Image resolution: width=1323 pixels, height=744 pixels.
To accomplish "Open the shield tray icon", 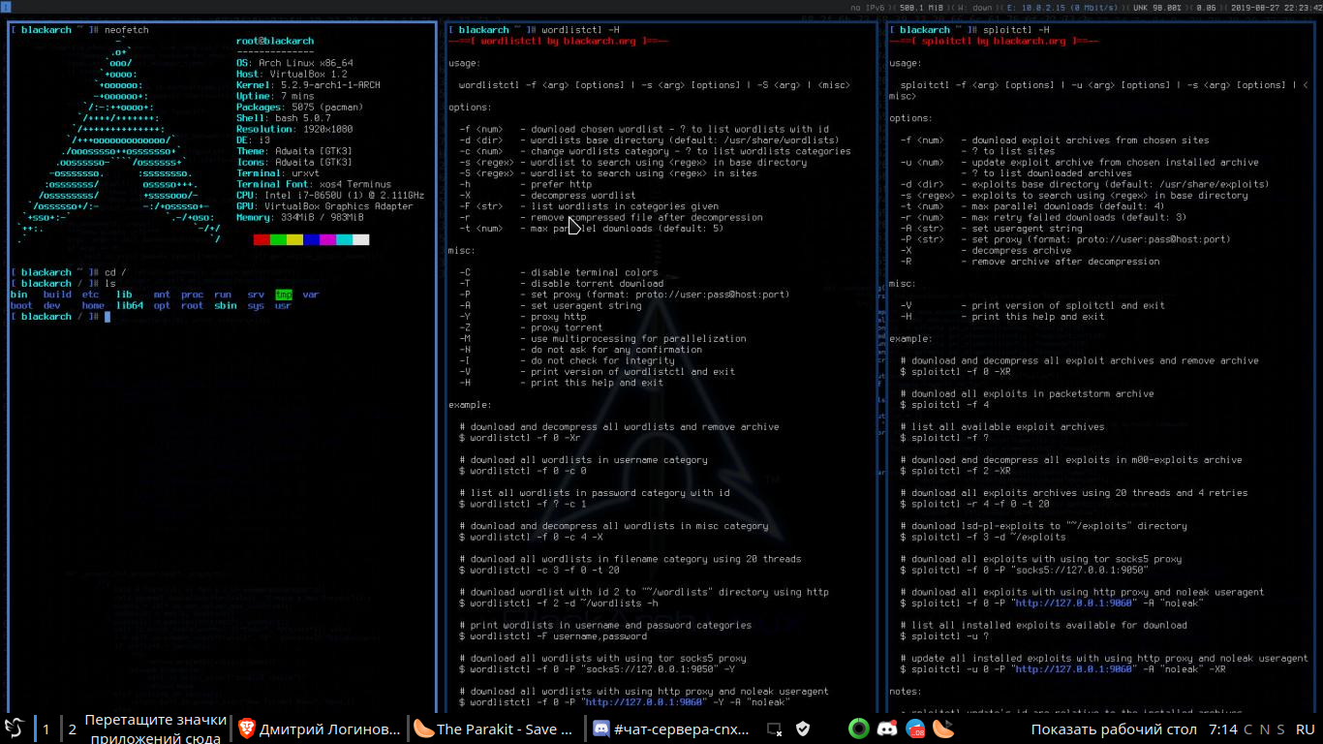I will (x=802, y=728).
